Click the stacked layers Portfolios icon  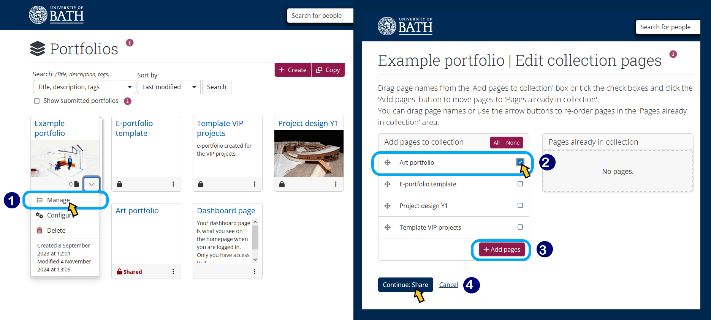coord(38,48)
